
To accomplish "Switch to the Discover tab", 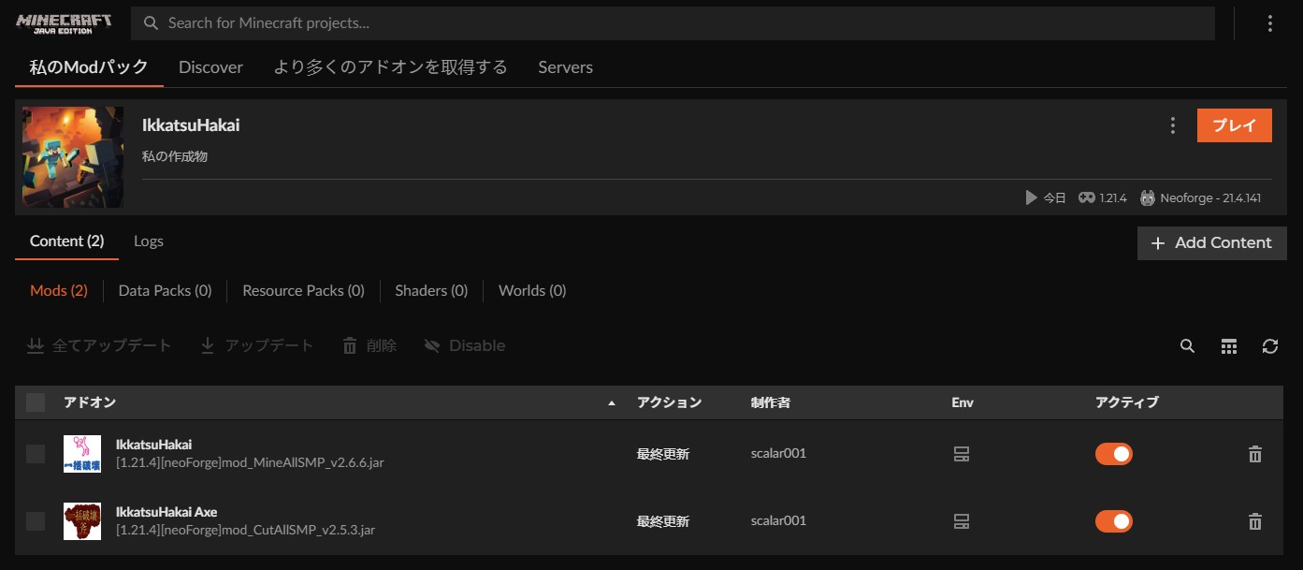I will pos(210,66).
